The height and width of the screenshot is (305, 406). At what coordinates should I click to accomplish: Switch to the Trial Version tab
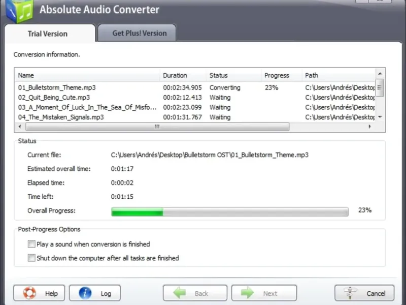(x=50, y=33)
